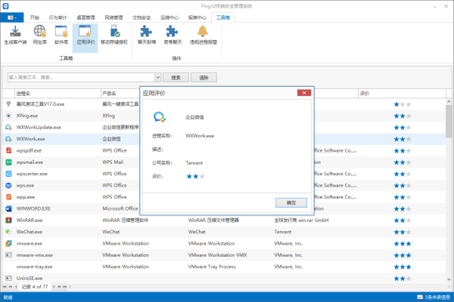Click the 生成客户端 download icon
This screenshot has width=454, height=302.
15,32
